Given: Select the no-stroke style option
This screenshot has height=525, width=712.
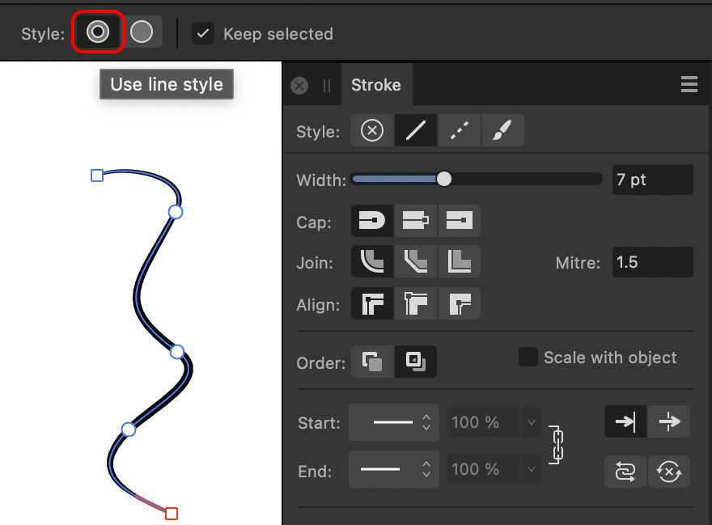Looking at the screenshot, I should pos(371,130).
